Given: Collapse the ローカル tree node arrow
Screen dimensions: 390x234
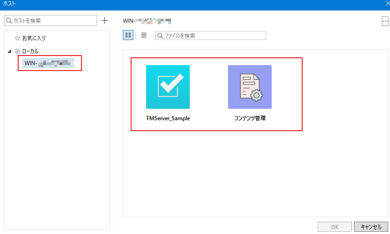Looking at the screenshot, I should [x=10, y=51].
